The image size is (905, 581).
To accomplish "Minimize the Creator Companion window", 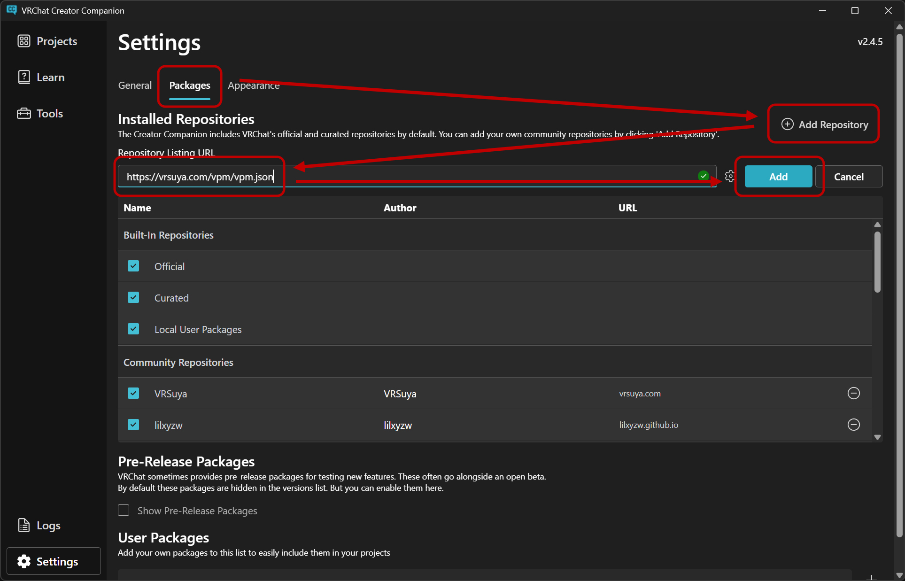I will pyautogui.click(x=822, y=10).
